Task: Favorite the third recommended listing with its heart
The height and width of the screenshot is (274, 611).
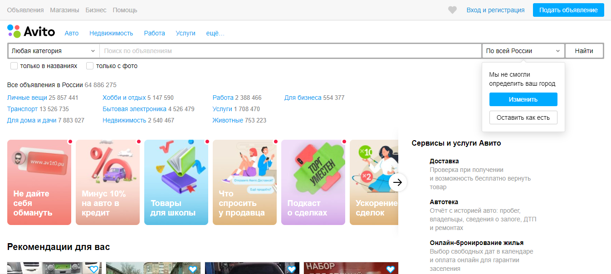Action: [x=292, y=269]
